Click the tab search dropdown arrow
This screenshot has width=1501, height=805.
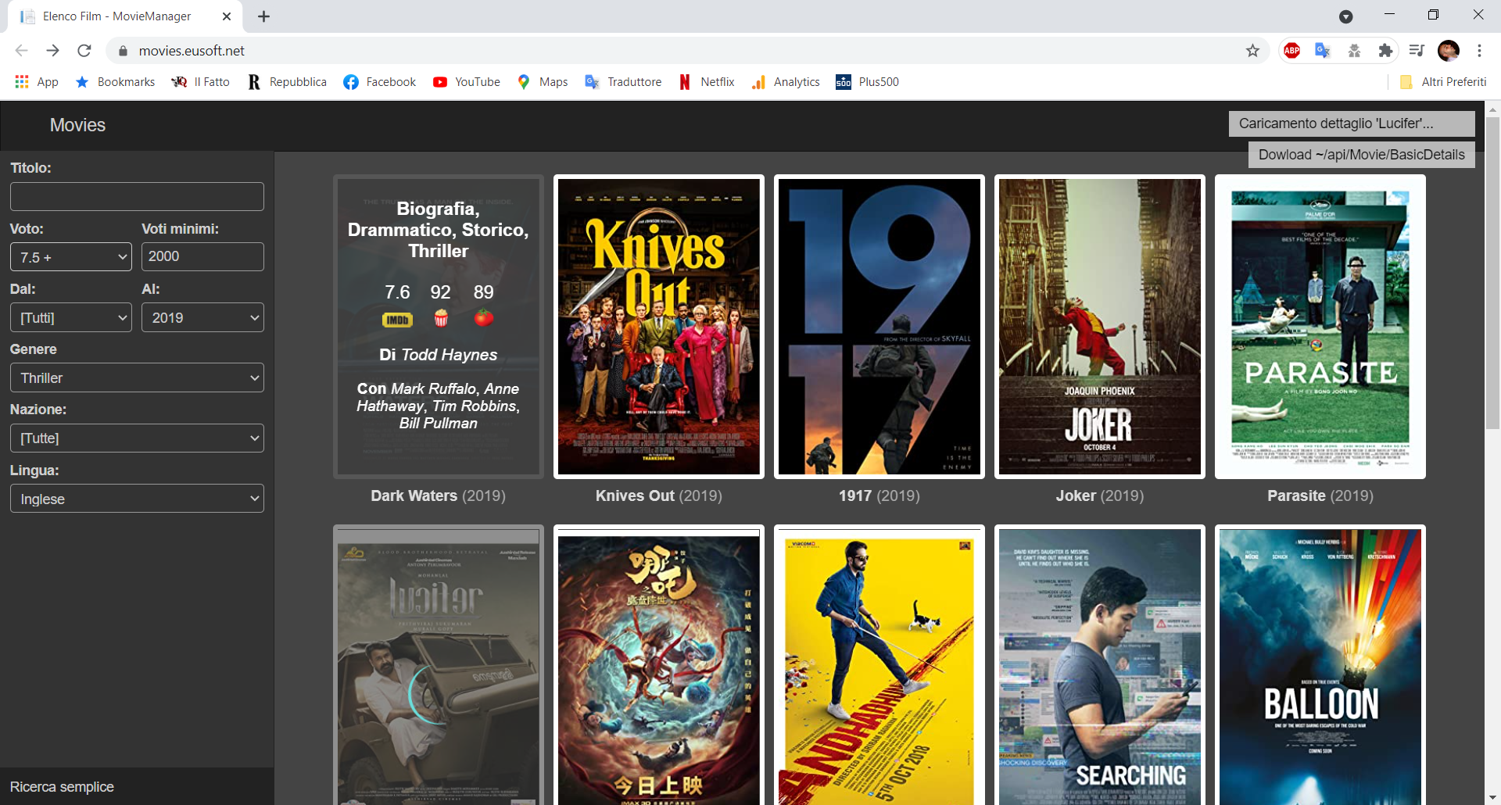[1346, 16]
